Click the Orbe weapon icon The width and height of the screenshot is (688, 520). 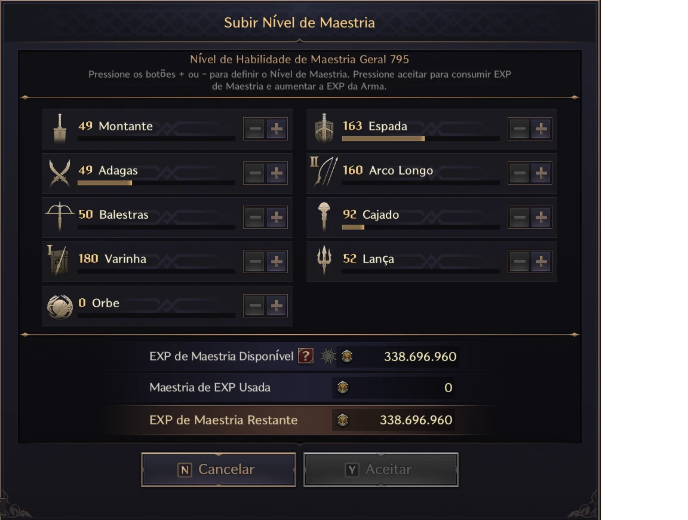pyautogui.click(x=60, y=306)
